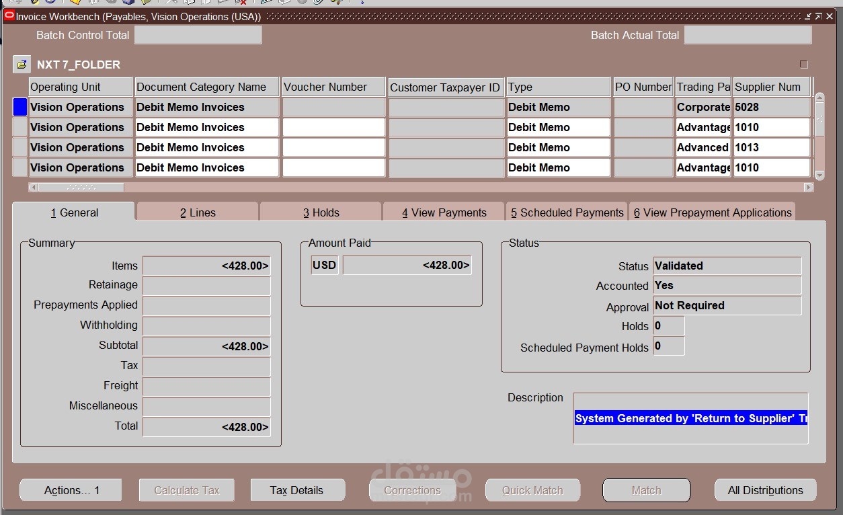Viewport: 843px width, 515px height.
Task: Open the 6 View Prepayment Applications tab
Action: (713, 212)
